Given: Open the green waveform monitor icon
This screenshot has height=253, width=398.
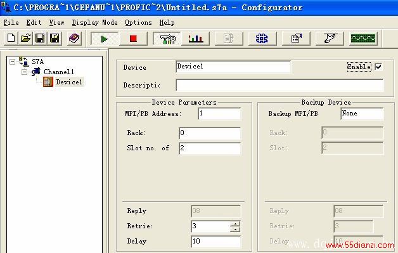Looking at the screenshot, I should tap(363, 39).
